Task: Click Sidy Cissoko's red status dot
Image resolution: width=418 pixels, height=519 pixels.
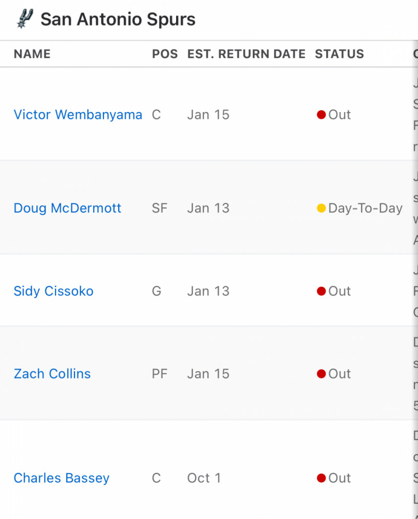Action: click(x=321, y=291)
